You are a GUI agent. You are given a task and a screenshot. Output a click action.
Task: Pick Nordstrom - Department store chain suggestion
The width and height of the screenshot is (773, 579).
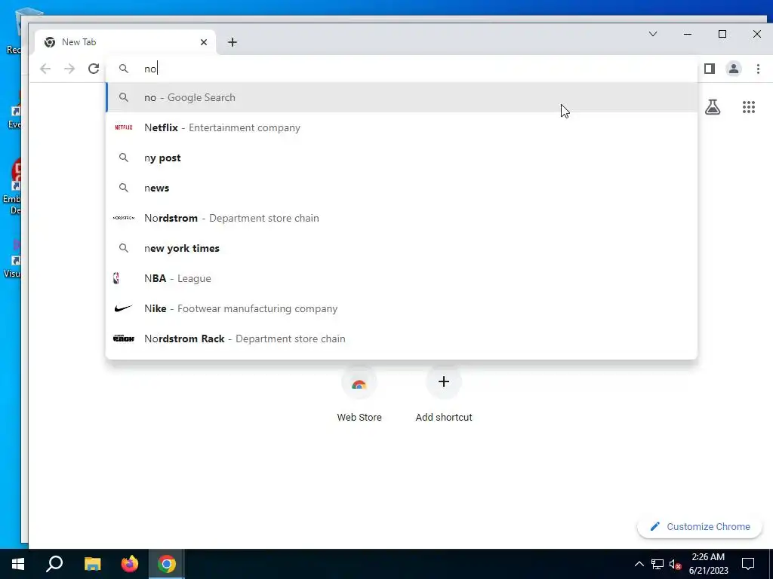[x=402, y=218]
